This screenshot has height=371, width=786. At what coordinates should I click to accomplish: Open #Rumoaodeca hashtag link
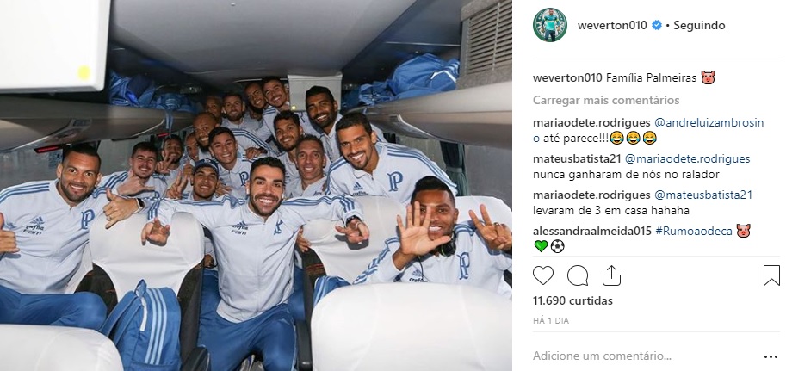[694, 232]
